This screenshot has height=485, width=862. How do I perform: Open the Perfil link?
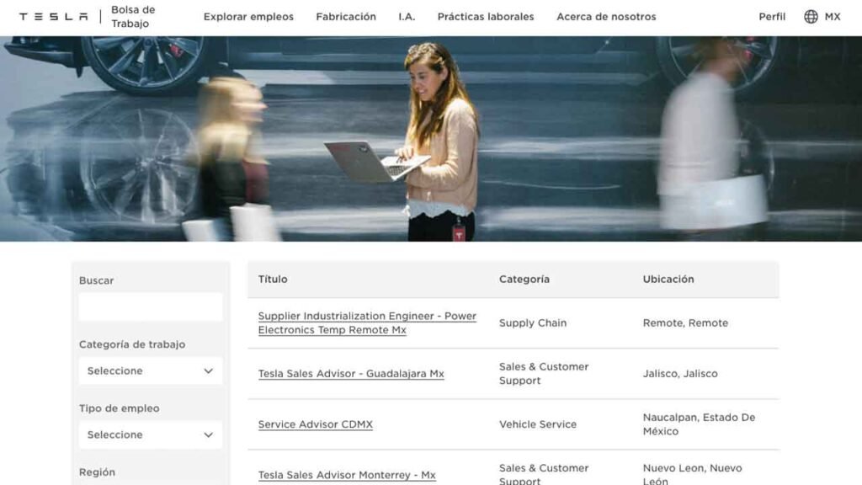coord(772,17)
